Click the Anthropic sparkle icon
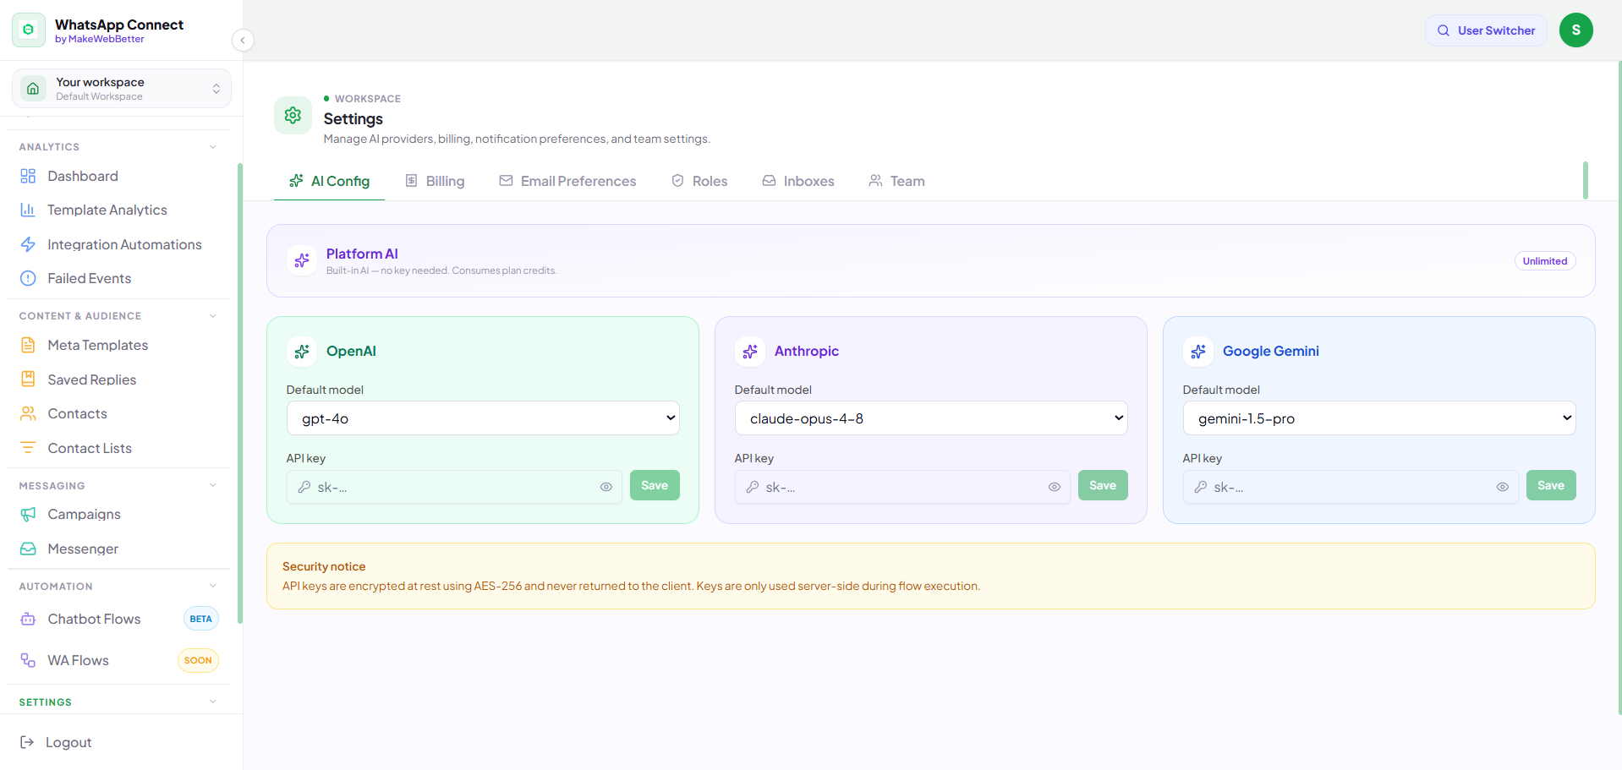This screenshot has height=770, width=1622. click(x=750, y=352)
